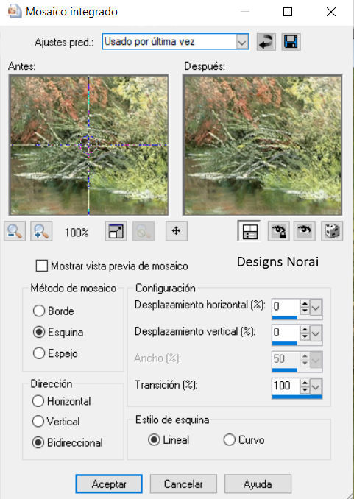This screenshot has width=354, height=499.
Task: Click the Cancelar button
Action: 183,484
